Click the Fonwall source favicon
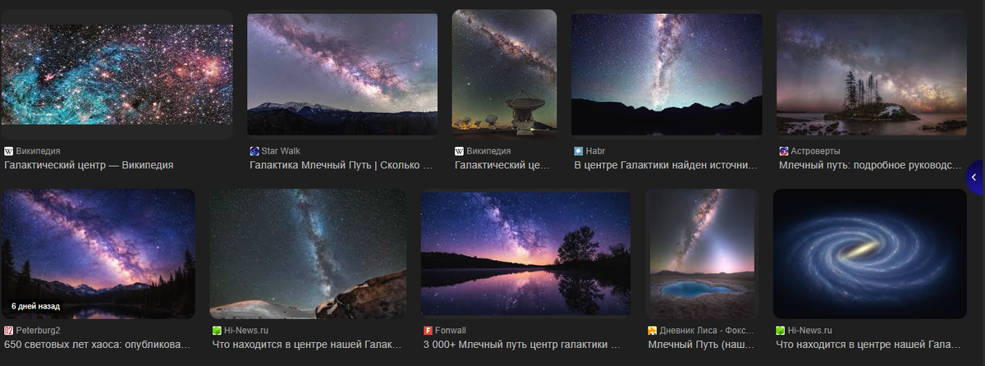The height and width of the screenshot is (366, 985). (428, 330)
